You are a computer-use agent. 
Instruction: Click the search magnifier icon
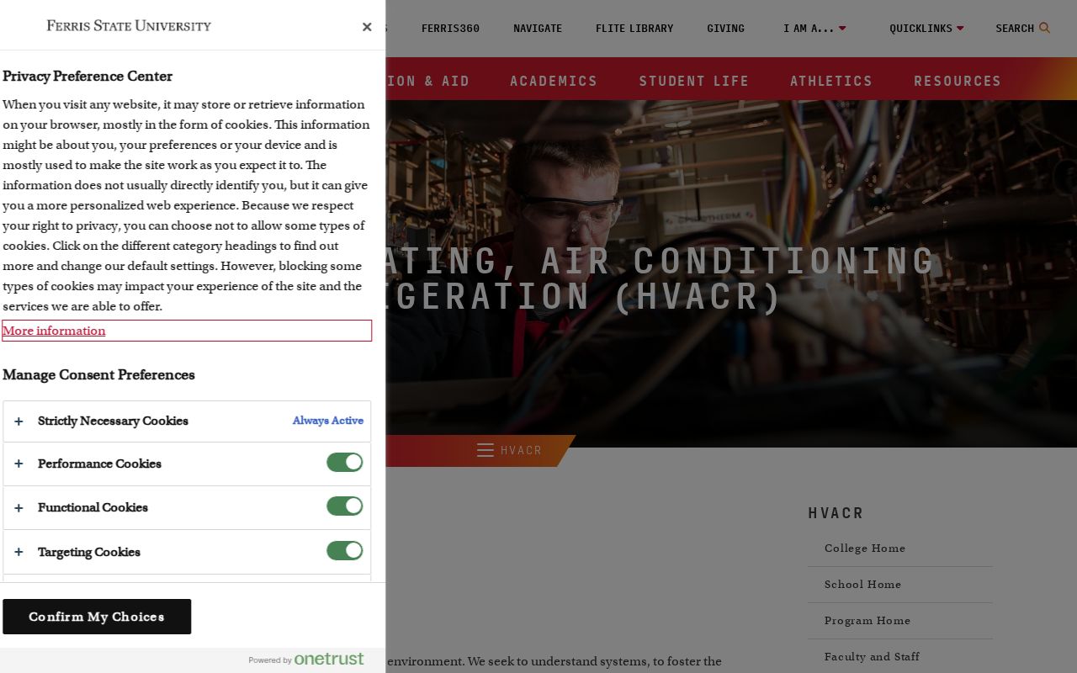coord(1044,28)
